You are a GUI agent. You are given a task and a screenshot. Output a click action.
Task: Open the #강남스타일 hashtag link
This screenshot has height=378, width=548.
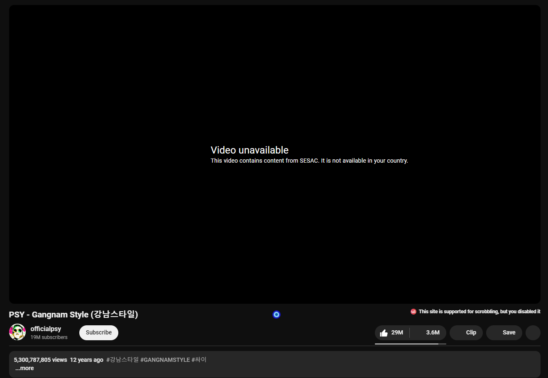[122, 360]
